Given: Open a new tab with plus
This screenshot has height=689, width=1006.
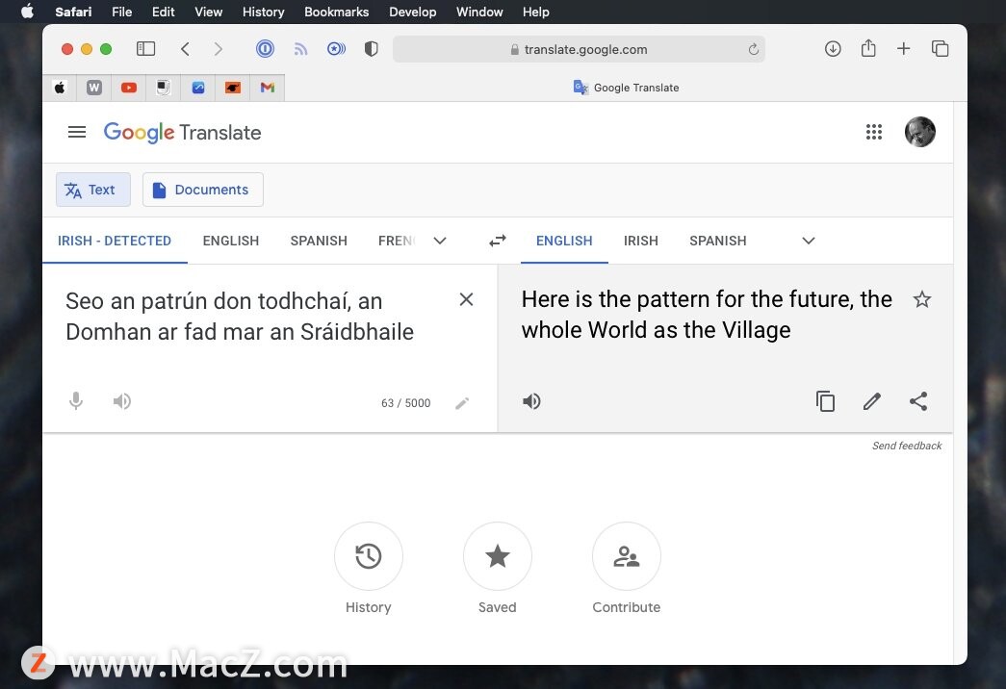Looking at the screenshot, I should [x=903, y=49].
